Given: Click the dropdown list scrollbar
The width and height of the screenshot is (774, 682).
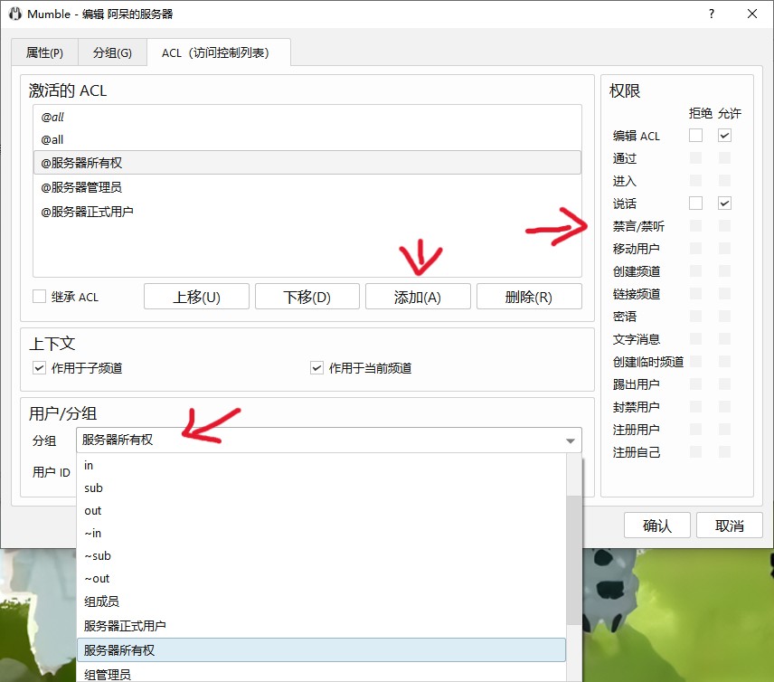Looking at the screenshot, I should coord(574,561).
